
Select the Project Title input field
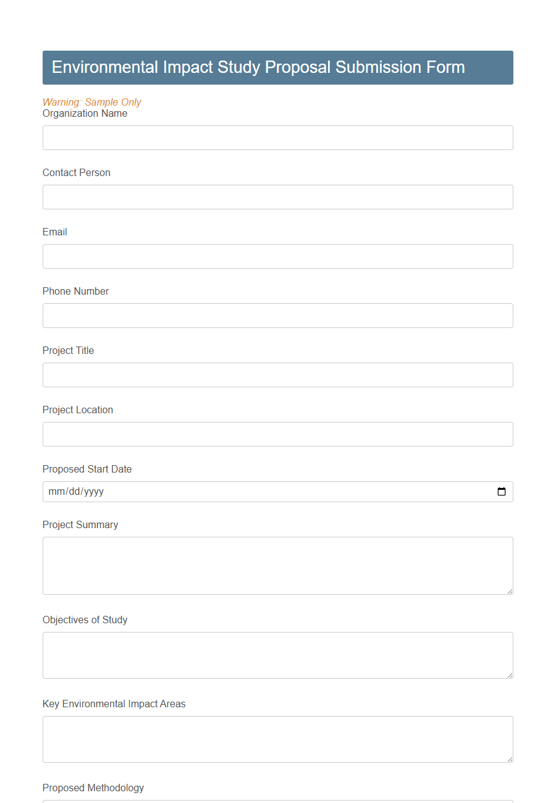[x=247, y=374]
